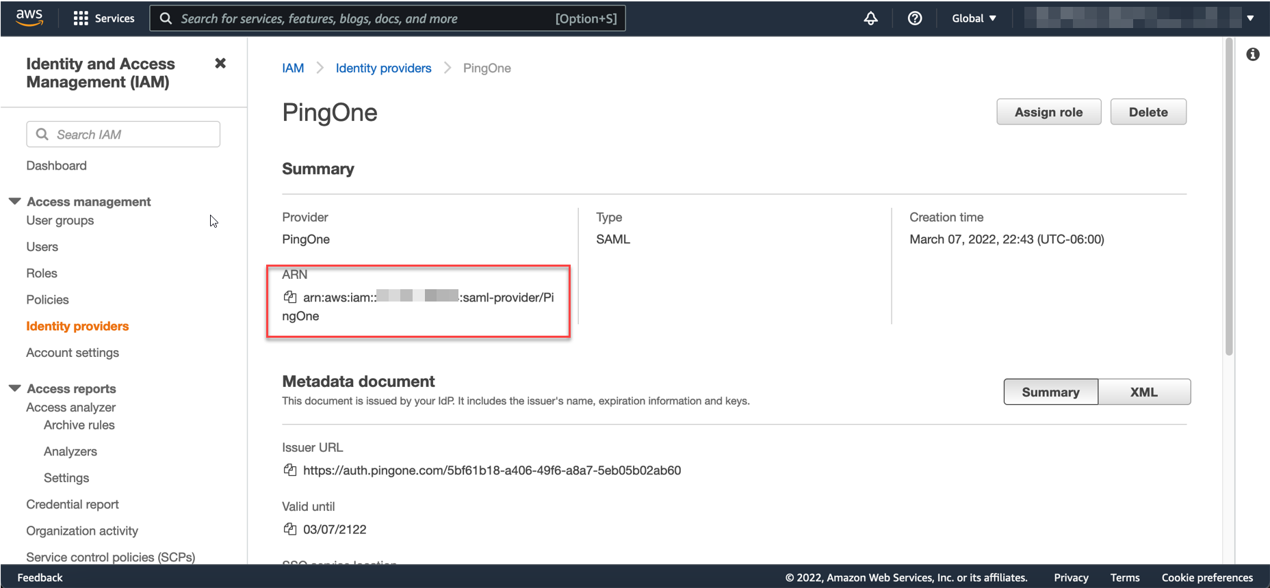Click the page vertical scrollbar
The image size is (1270, 588).
tap(1229, 197)
